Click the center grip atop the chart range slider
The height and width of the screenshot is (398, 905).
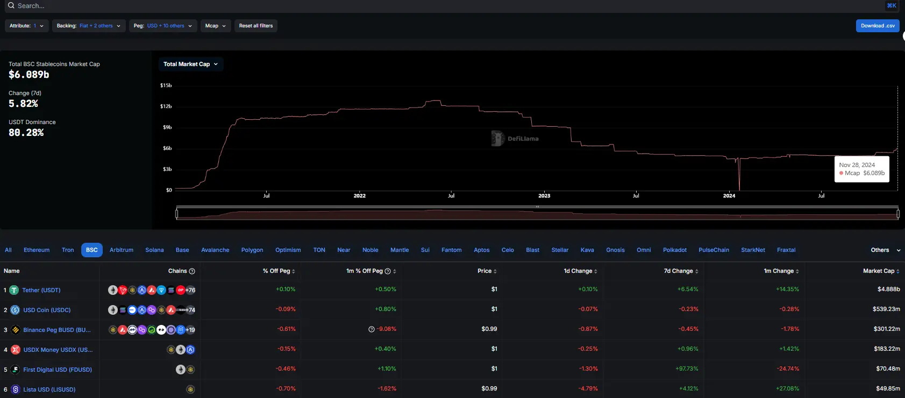click(537, 206)
